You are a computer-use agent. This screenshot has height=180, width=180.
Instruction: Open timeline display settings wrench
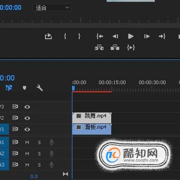pyautogui.click(x=40, y=88)
